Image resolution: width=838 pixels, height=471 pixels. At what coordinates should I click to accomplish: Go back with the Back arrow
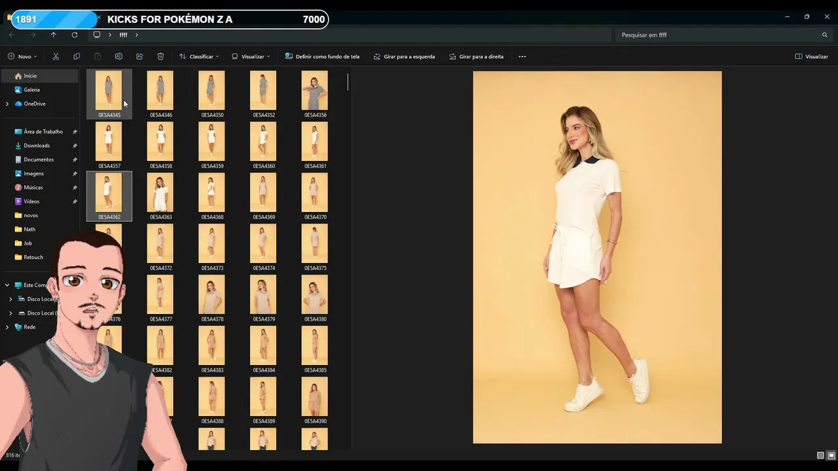click(12, 35)
